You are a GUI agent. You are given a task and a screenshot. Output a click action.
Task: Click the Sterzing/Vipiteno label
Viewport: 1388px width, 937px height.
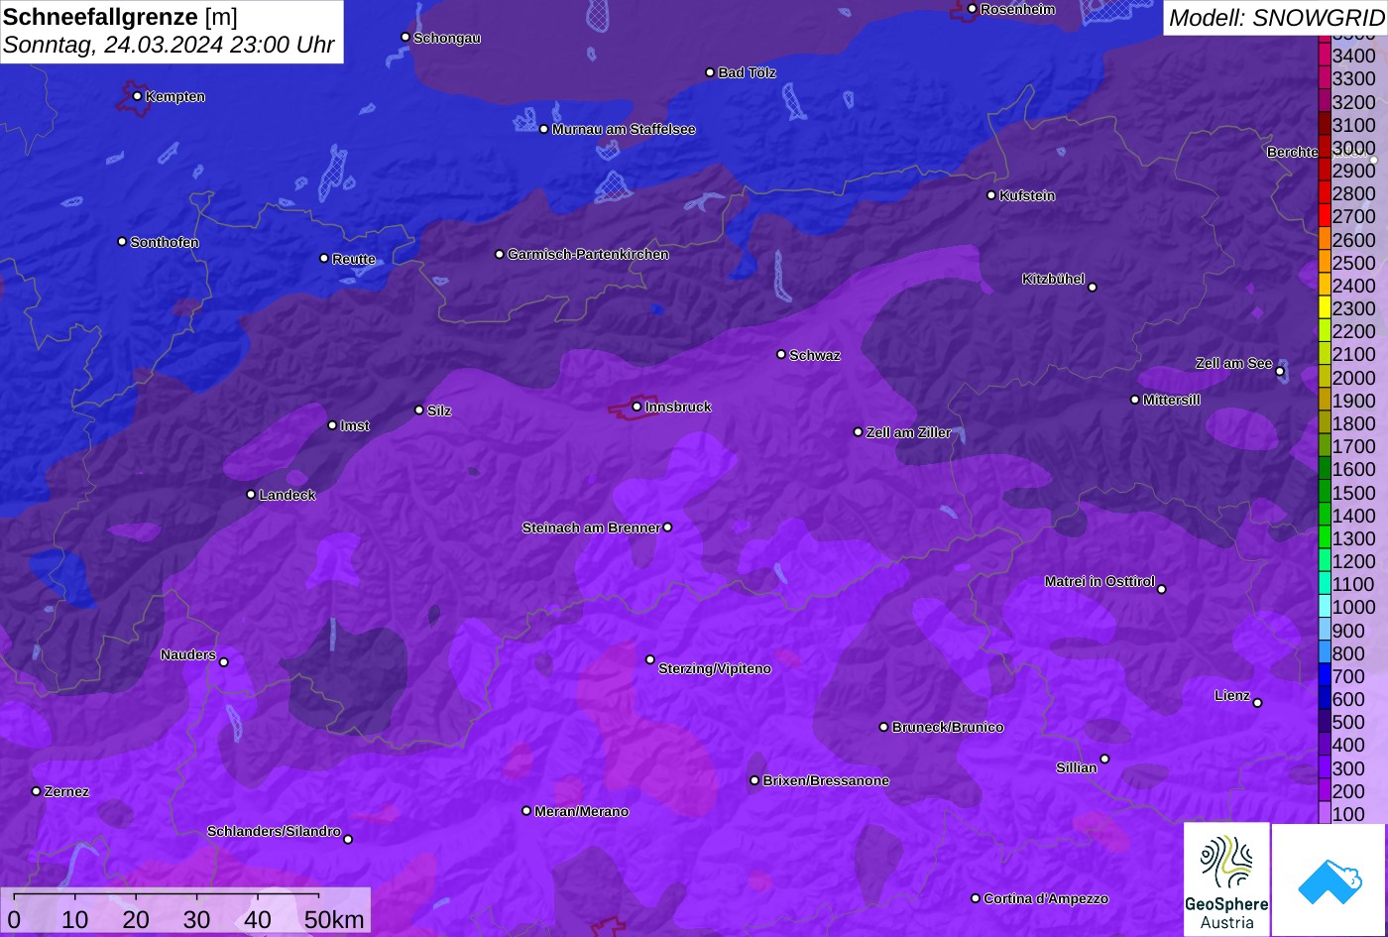pos(715,668)
